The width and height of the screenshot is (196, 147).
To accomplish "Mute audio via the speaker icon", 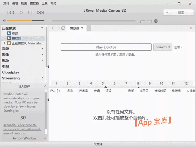I will pos(4,21).
